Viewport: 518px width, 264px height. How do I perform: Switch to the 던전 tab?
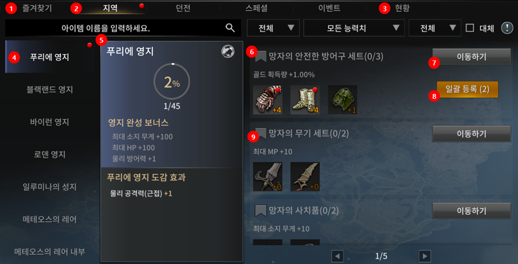[183, 8]
